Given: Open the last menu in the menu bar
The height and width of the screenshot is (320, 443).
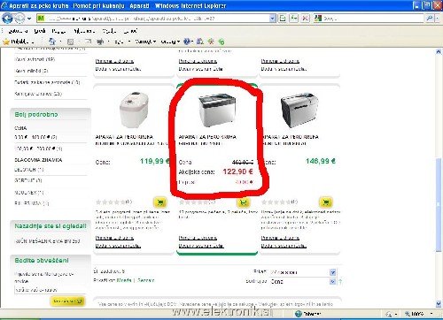Looking at the screenshot, I should click(130, 31).
